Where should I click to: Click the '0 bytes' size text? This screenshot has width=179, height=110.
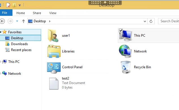[x=67, y=87]
